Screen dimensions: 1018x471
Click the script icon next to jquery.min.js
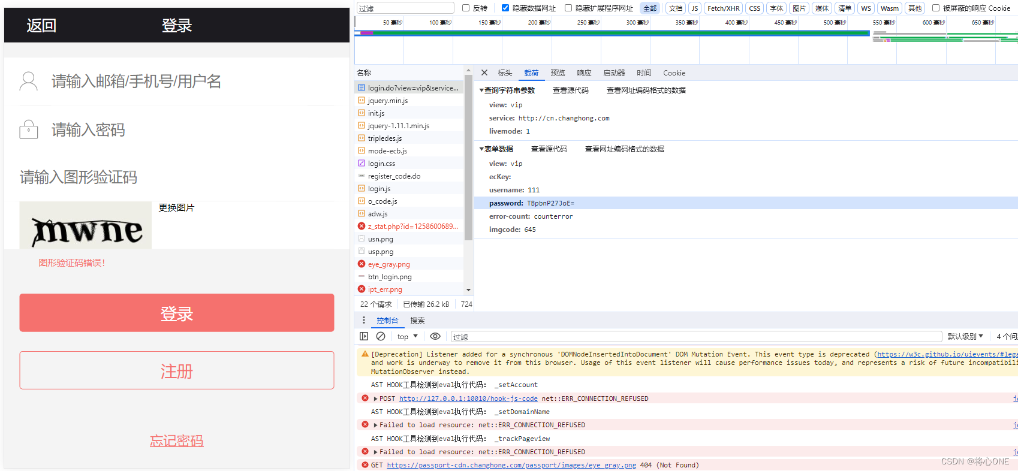pyautogui.click(x=362, y=100)
